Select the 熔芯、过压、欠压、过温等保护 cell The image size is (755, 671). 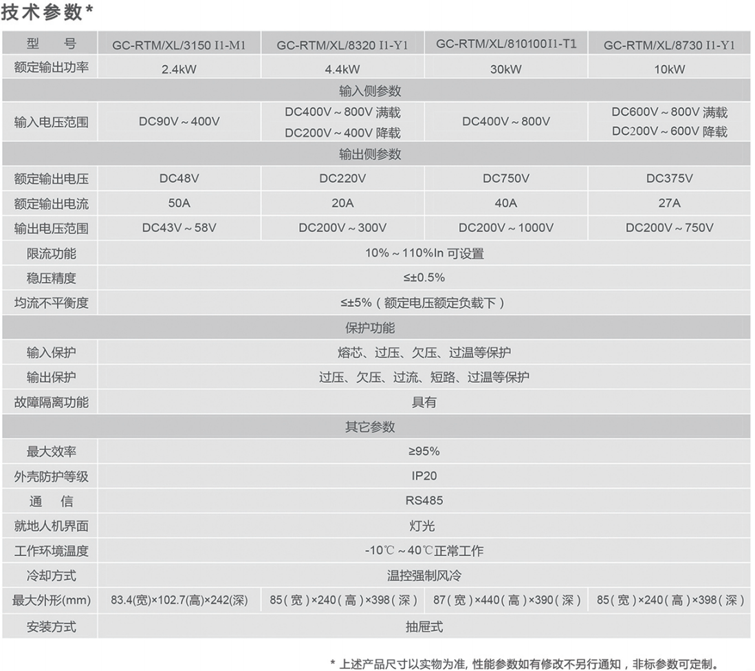424,352
